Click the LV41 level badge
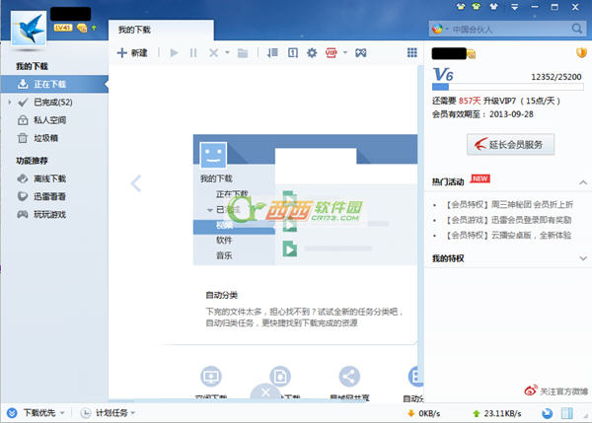The image size is (592, 423). pos(63,28)
